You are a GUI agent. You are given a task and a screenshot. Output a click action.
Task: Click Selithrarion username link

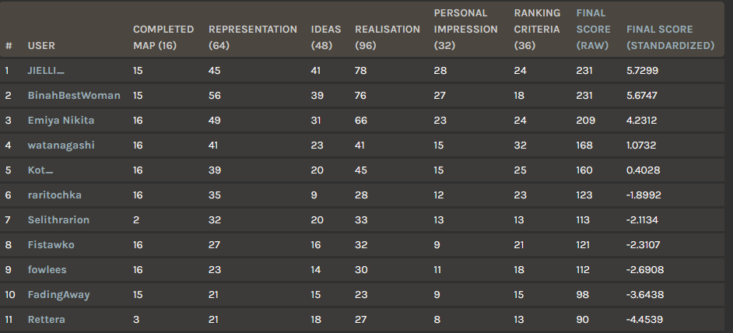[x=58, y=220]
